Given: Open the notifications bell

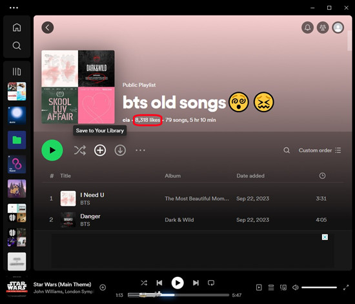Looking at the screenshot, I should pos(307,28).
